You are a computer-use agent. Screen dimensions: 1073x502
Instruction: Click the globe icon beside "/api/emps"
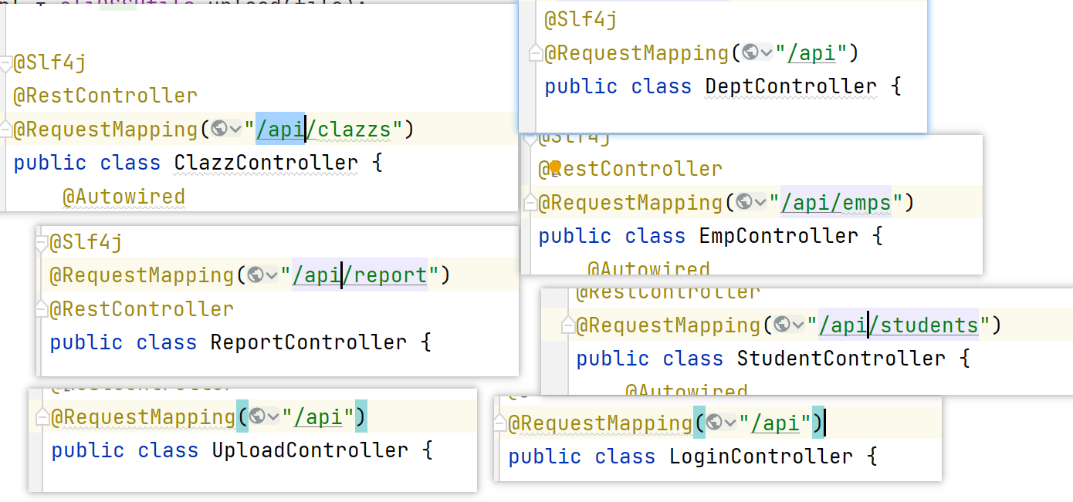point(744,202)
